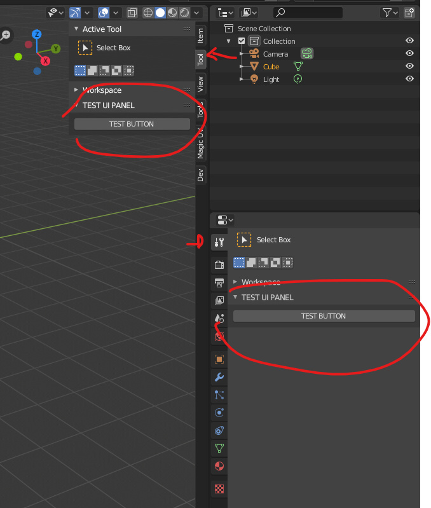Toggle X-ray mode in viewport header
The image size is (431, 508).
[x=132, y=13]
